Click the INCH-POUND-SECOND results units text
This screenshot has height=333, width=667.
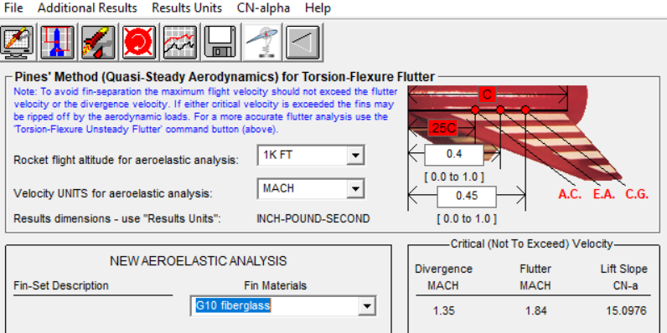pos(313,218)
